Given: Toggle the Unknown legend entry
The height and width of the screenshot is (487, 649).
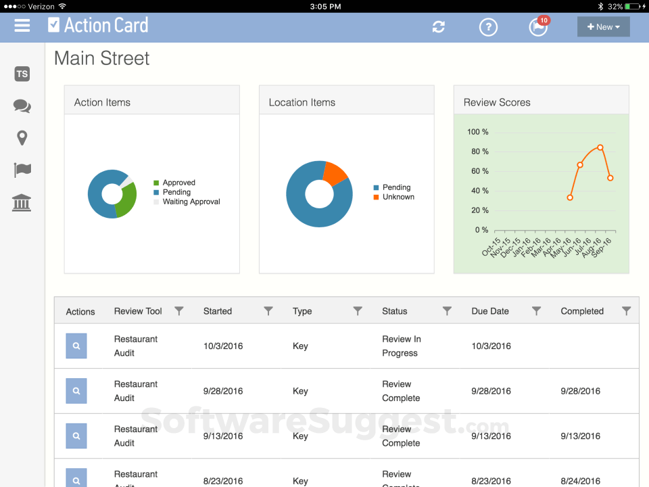Looking at the screenshot, I should [x=398, y=197].
